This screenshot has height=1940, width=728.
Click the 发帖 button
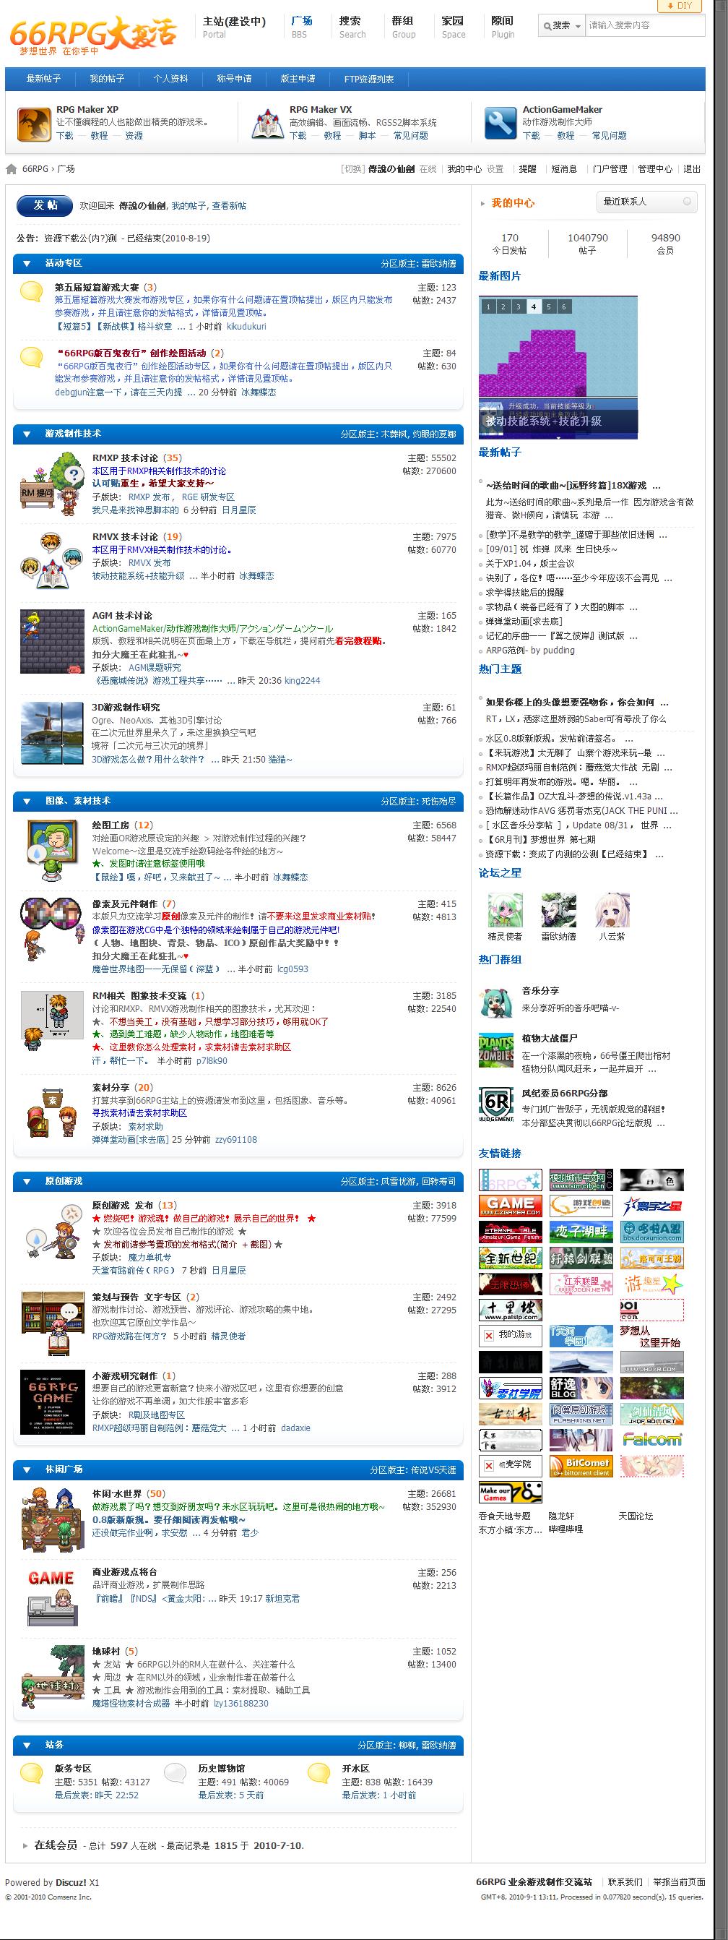[x=45, y=205]
